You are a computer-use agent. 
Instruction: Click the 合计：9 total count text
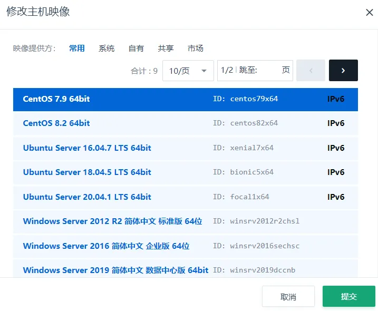144,71
